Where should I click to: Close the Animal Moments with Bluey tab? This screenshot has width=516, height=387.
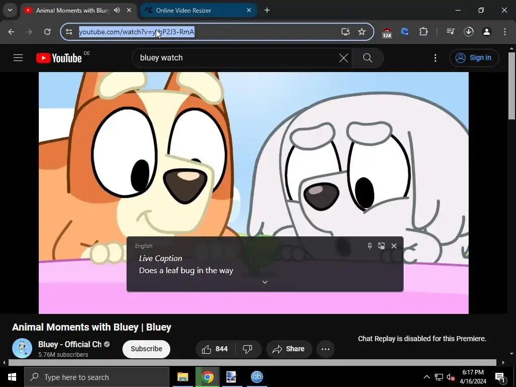[129, 10]
